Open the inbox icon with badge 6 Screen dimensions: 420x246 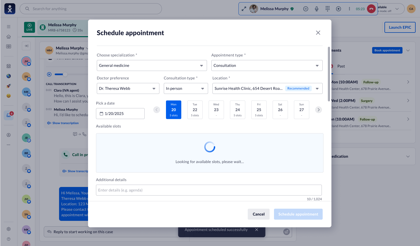point(9,115)
